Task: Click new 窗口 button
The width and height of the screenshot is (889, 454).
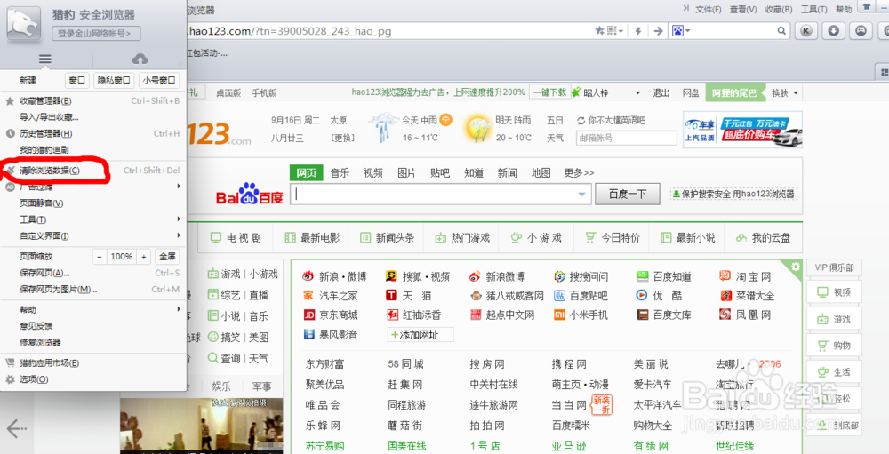Action: (77, 81)
